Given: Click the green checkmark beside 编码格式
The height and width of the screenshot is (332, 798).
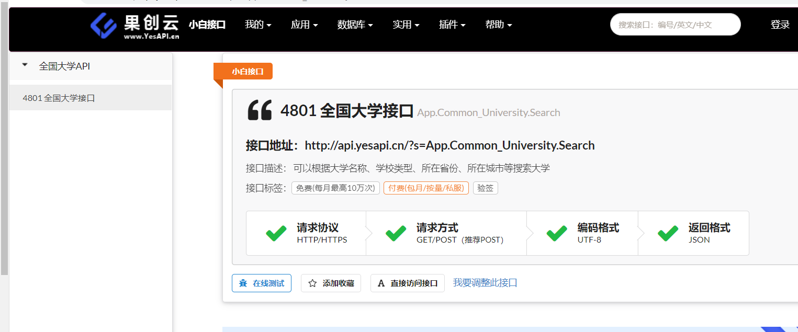Looking at the screenshot, I should coord(557,233).
